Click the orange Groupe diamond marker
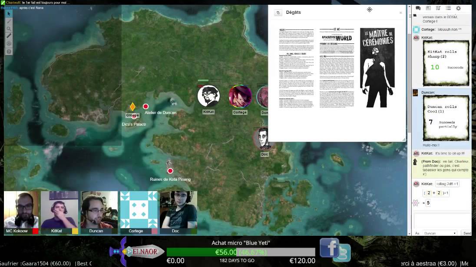Screen dimensions: 476x267 (132, 106)
